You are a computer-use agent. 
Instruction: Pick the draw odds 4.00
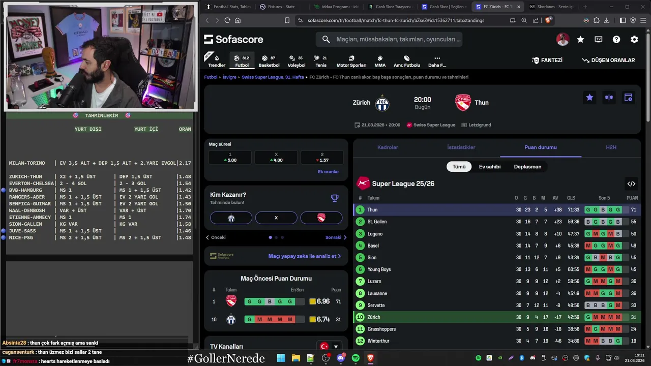click(276, 158)
